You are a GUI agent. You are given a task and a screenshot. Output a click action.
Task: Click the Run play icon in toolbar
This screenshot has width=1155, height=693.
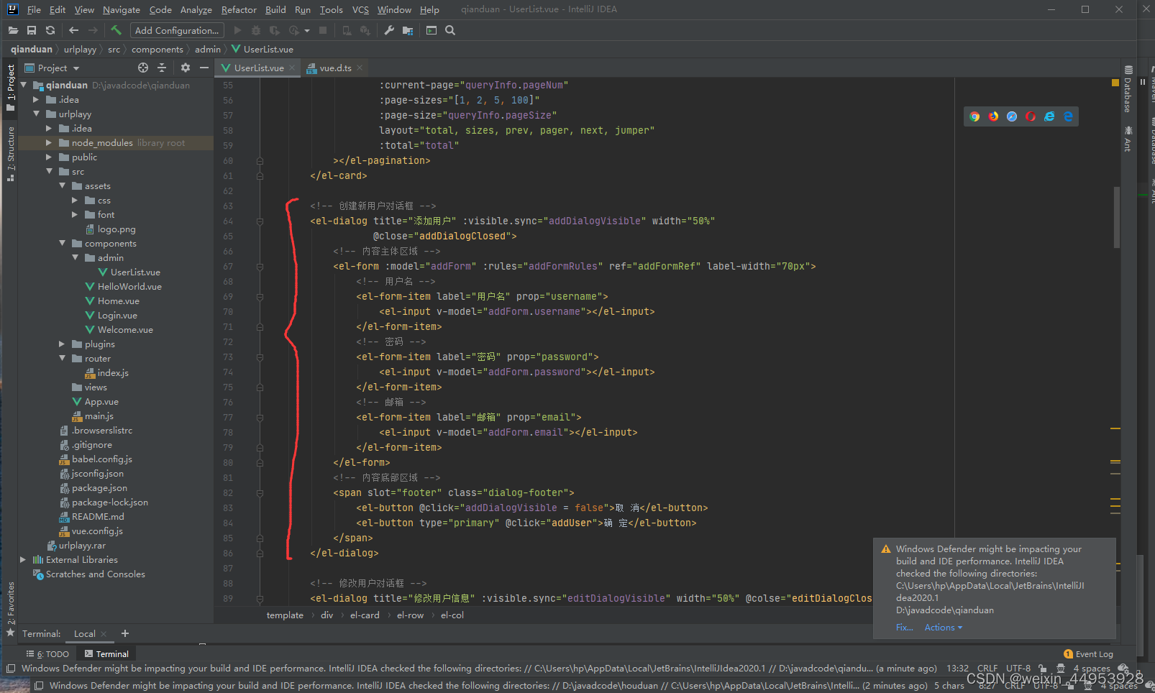coord(238,30)
